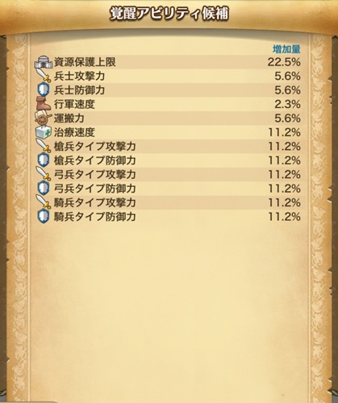Tap the boot icon for 行軍速度
The height and width of the screenshot is (403, 338).
(x=44, y=104)
